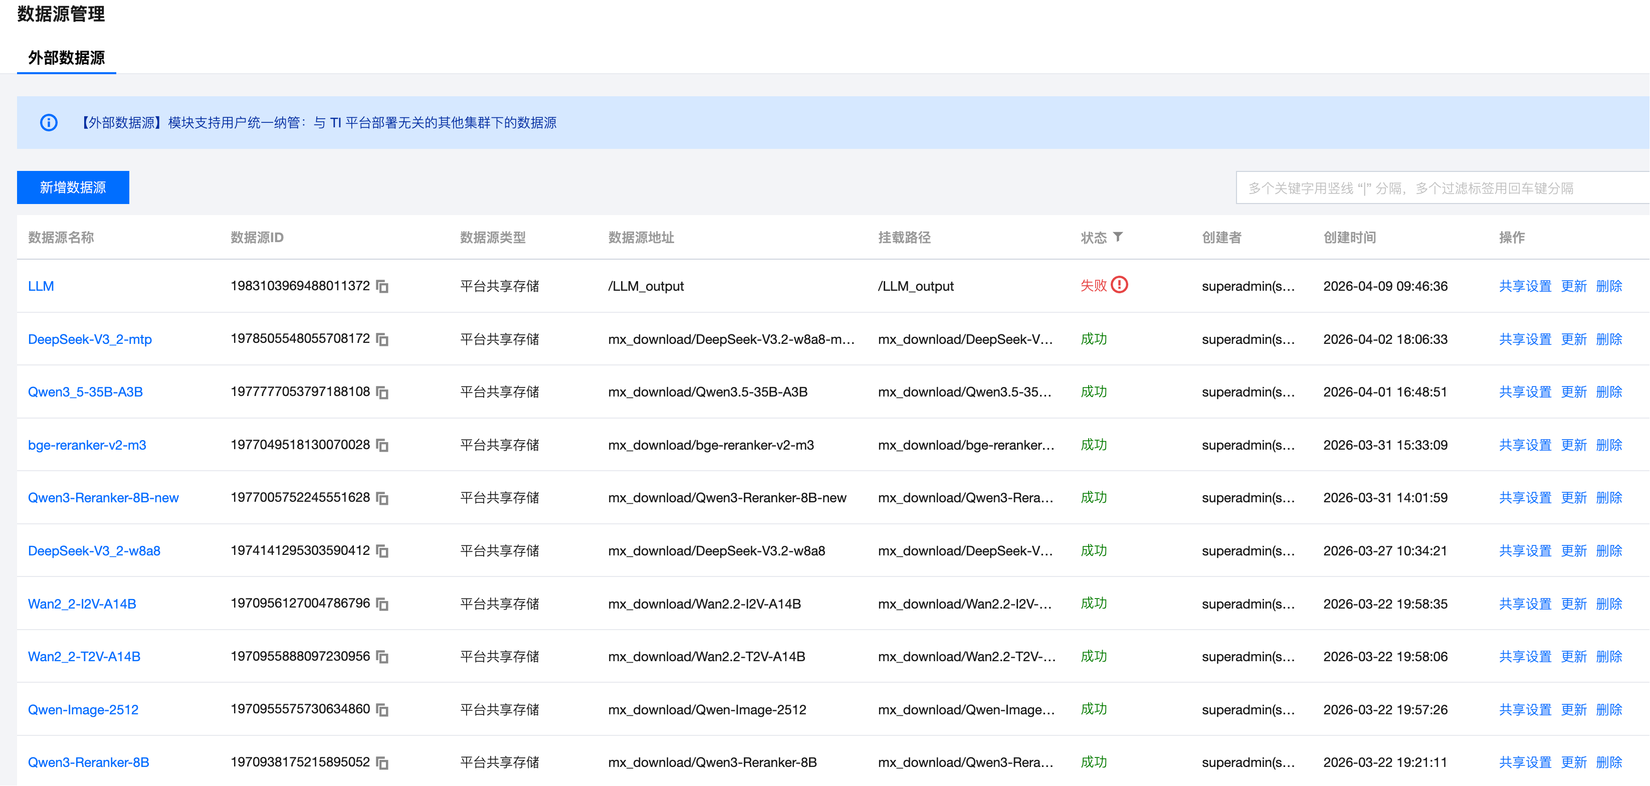Copy the ID of Qwen3-Reranker-8B-new
1650x786 pixels.
coord(382,498)
